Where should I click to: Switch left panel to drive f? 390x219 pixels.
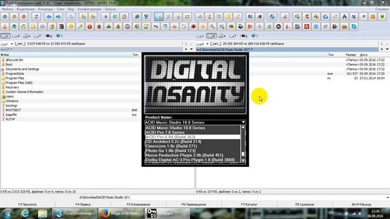38,36
